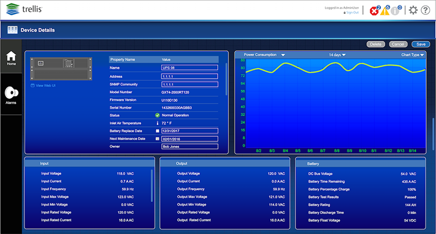Open Alarms in the left sidebar
The width and height of the screenshot is (436, 234).
[11, 95]
